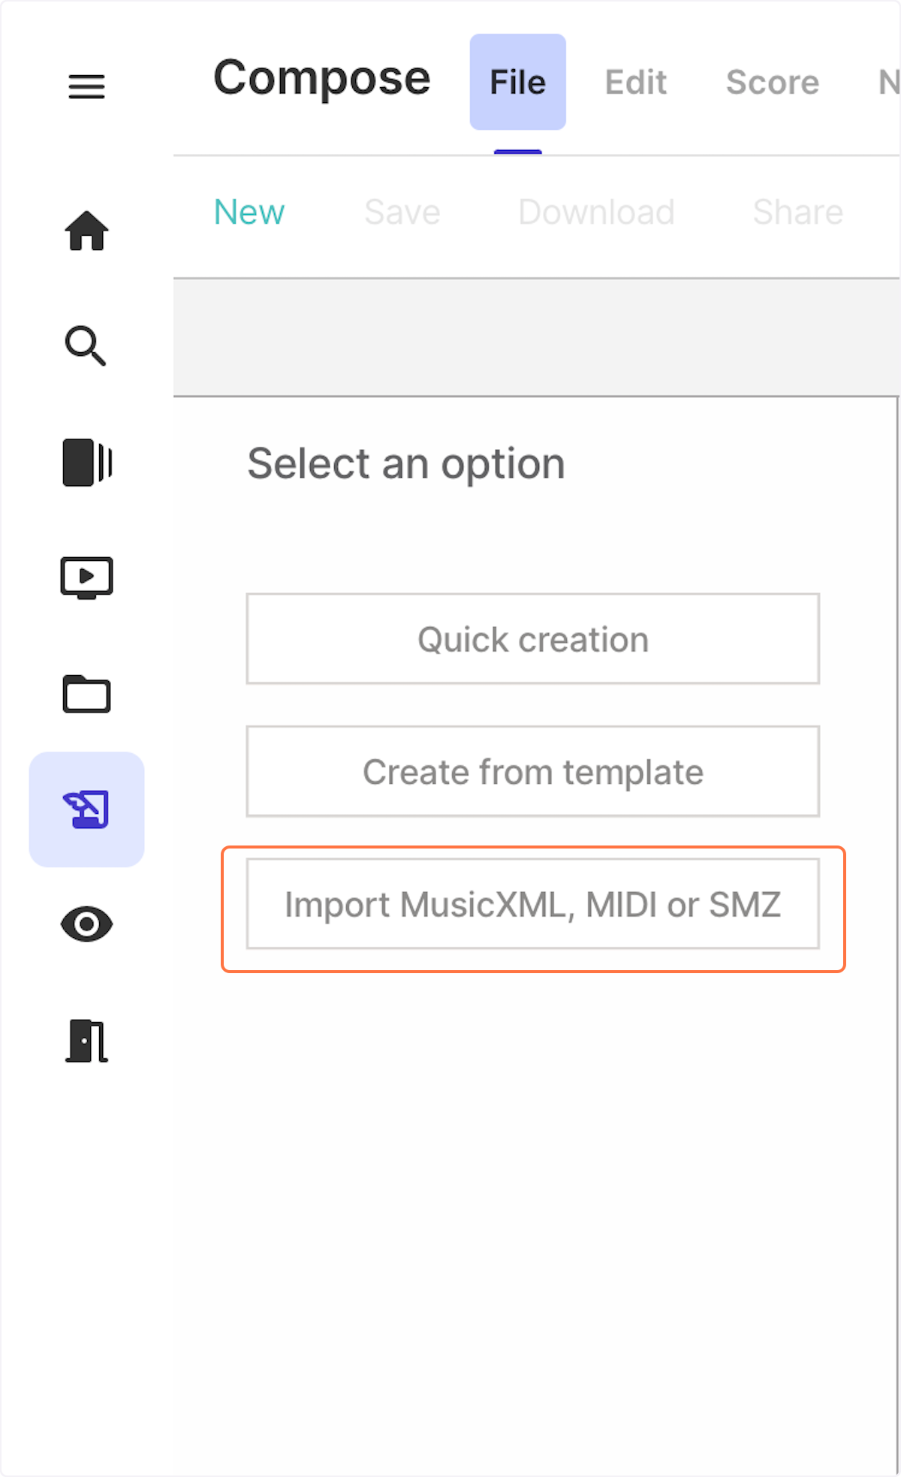Click the eye icon in sidebar

[x=86, y=924]
